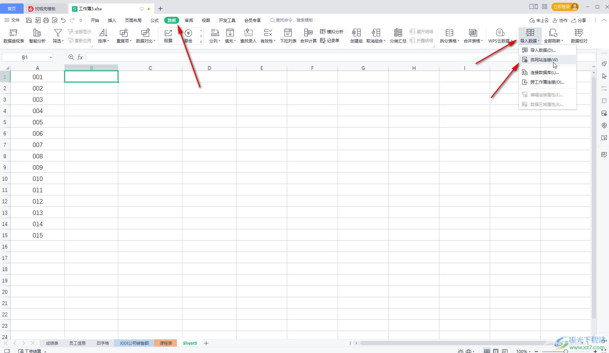Open the 成绩表 sheet tab
Viewport: 609px width, 353px height.
[52, 343]
